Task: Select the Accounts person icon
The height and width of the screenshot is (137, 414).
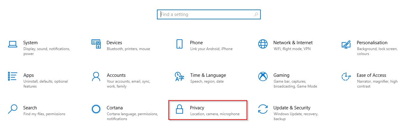Action: click(x=96, y=76)
